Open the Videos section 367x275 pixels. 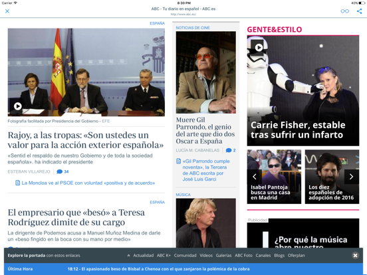(x=206, y=255)
